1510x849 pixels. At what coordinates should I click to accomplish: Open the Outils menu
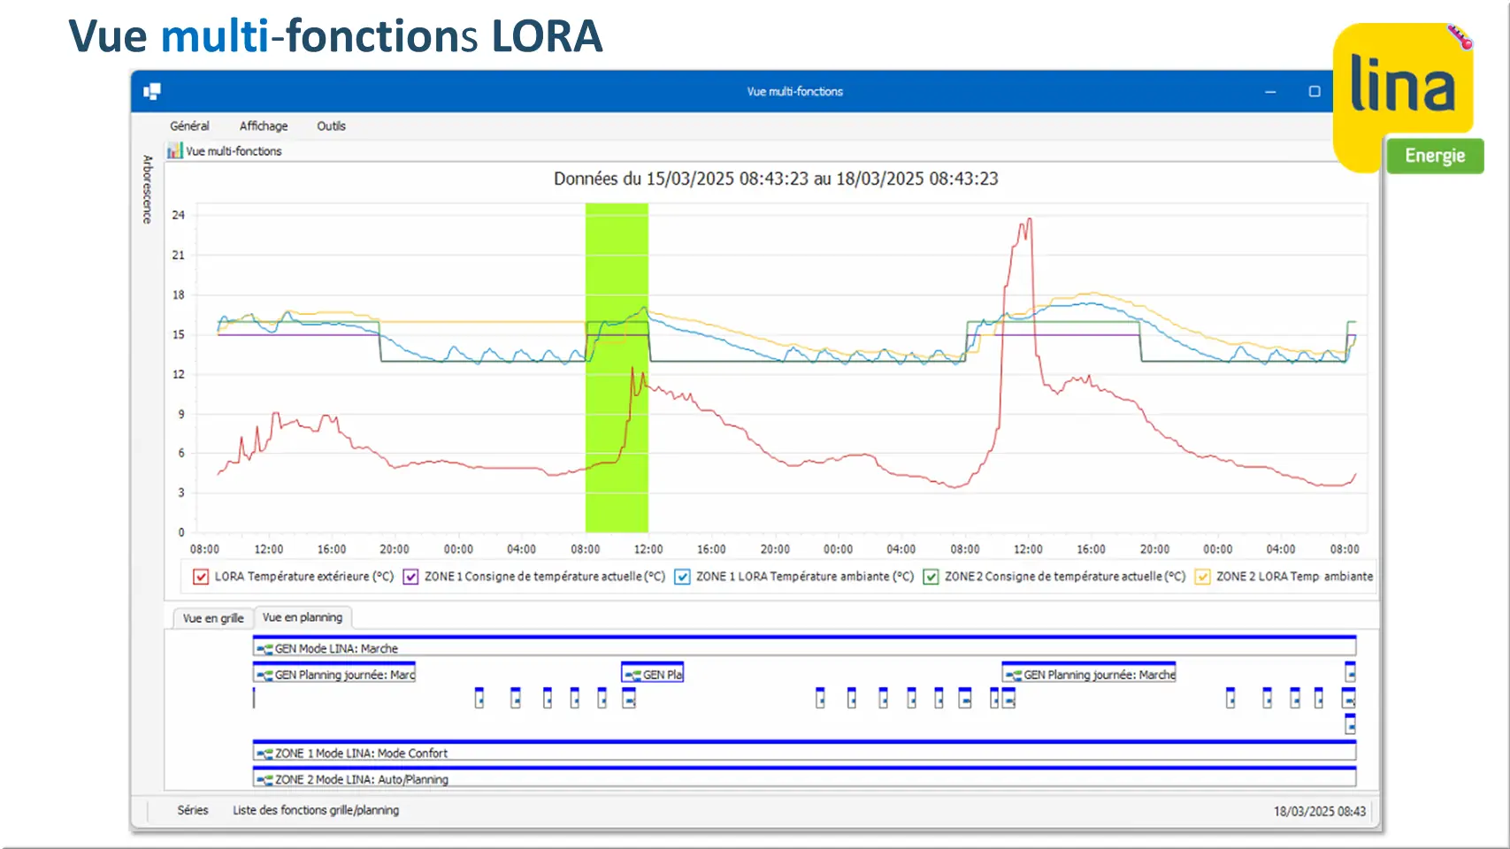pyautogui.click(x=331, y=126)
